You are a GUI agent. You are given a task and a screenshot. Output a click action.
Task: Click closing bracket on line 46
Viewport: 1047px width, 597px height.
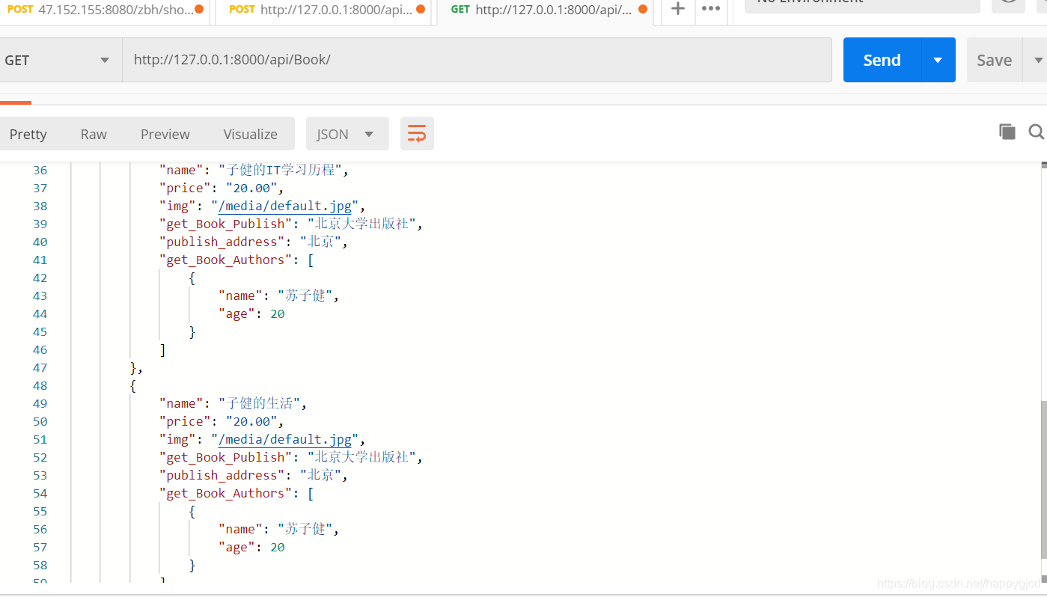tap(162, 349)
